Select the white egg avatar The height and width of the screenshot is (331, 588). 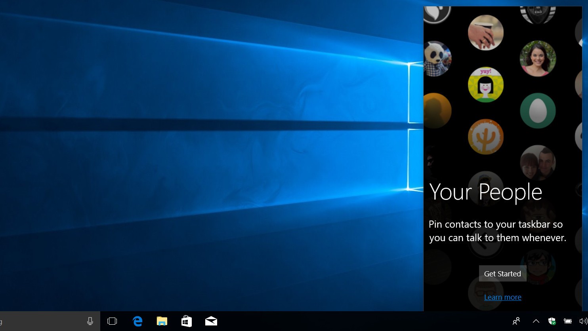click(538, 111)
